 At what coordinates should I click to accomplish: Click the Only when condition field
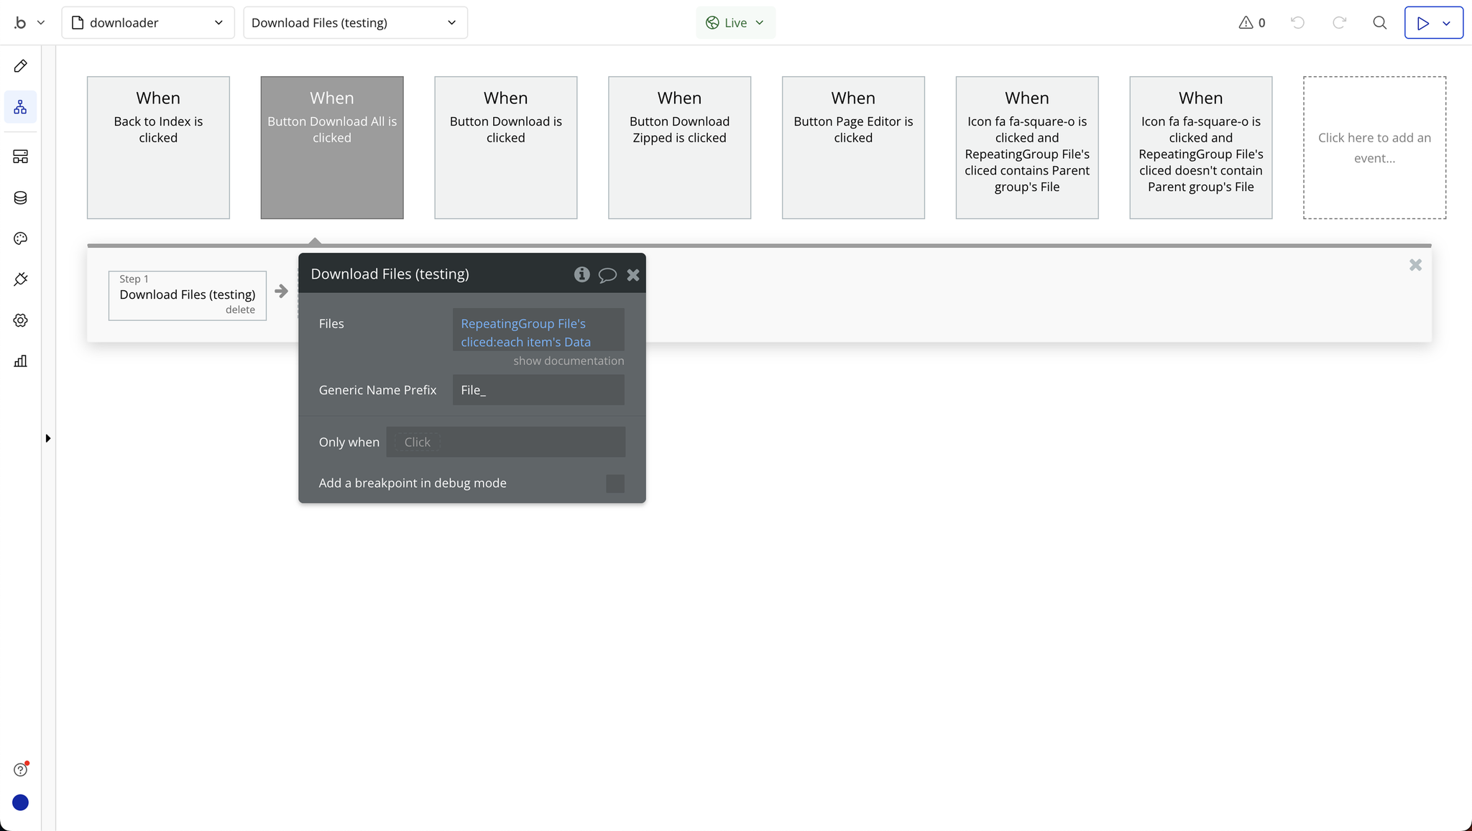pyautogui.click(x=505, y=442)
